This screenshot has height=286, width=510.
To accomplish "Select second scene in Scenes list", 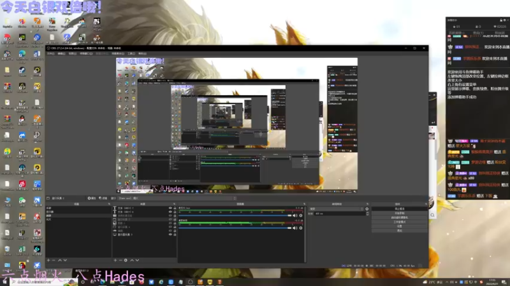I will (x=78, y=212).
